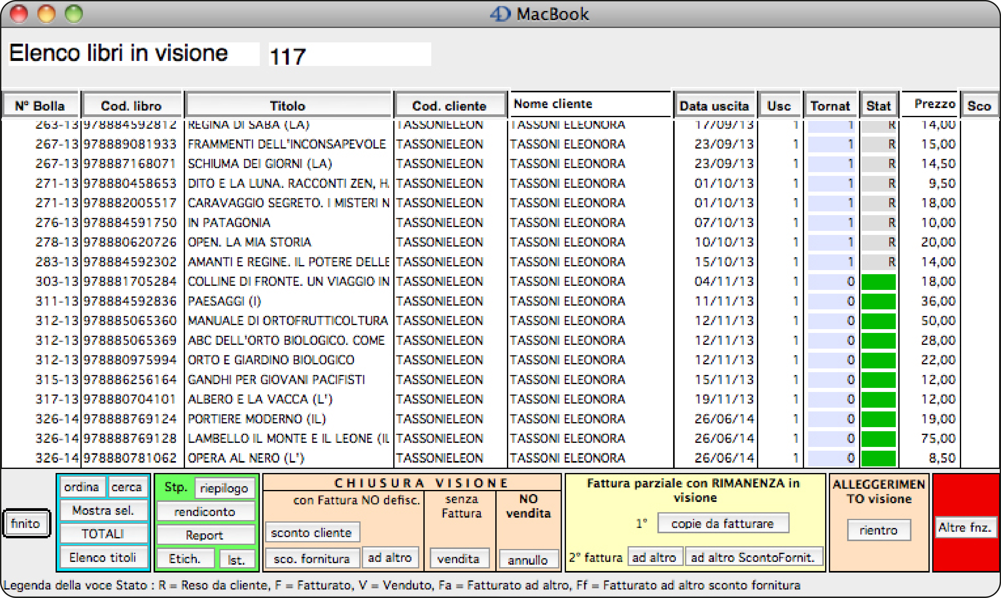Select the AMANTI E REGINE row title

tap(289, 262)
